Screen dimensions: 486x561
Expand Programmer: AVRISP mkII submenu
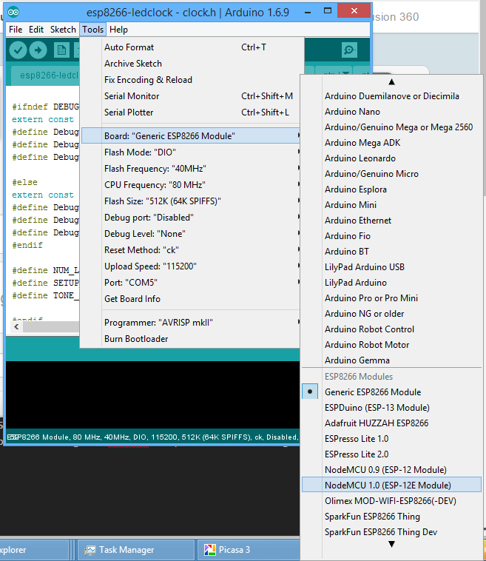(191, 323)
